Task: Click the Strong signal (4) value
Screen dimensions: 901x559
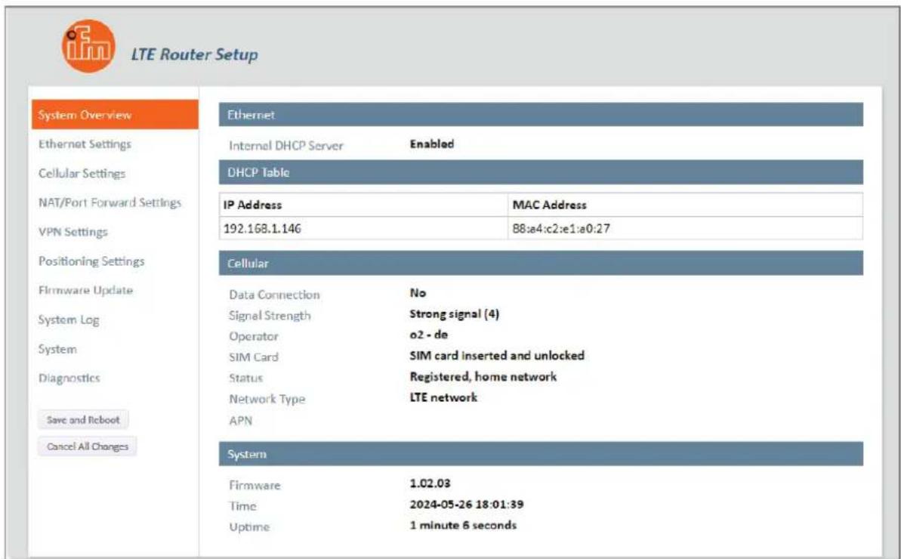Action: [455, 314]
